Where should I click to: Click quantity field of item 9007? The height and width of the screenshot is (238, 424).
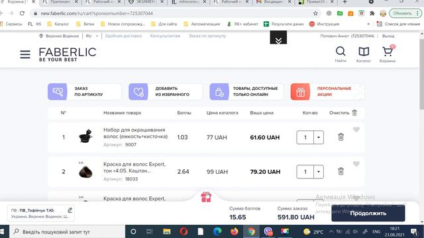(x=305, y=138)
